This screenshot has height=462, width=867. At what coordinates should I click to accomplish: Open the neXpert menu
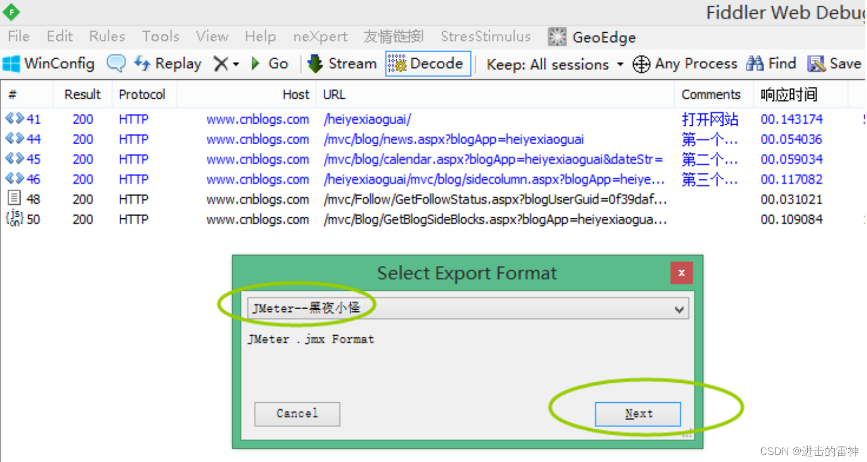coord(320,37)
